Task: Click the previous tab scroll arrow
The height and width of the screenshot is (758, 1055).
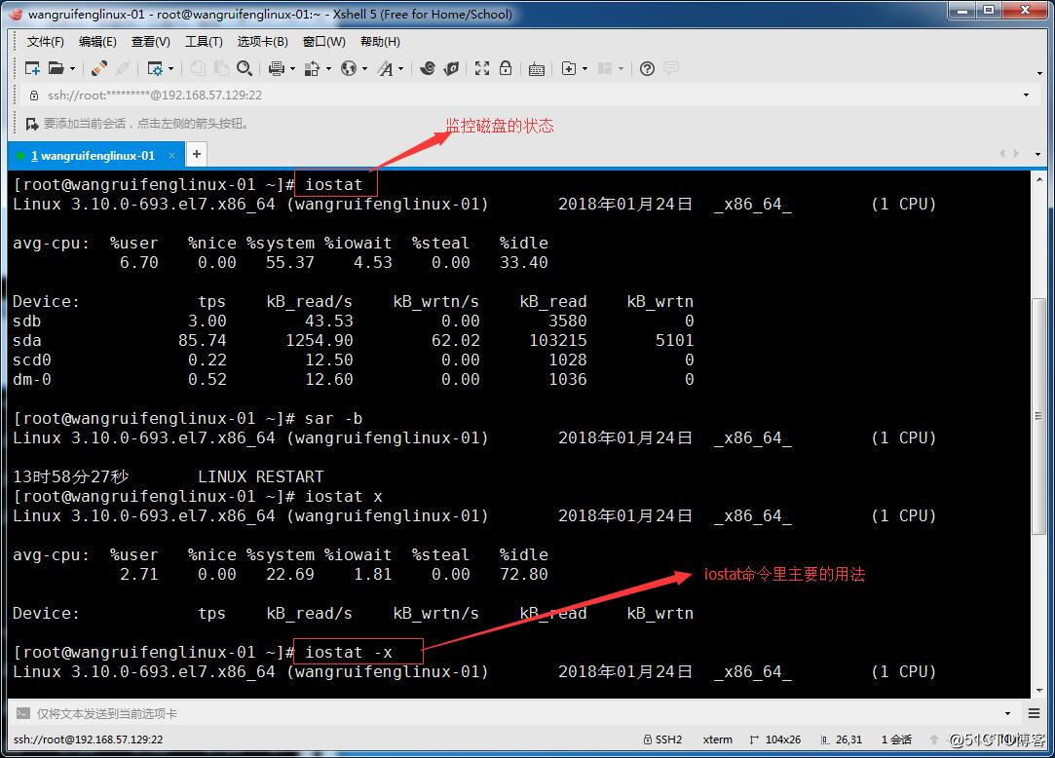Action: click(x=1002, y=154)
